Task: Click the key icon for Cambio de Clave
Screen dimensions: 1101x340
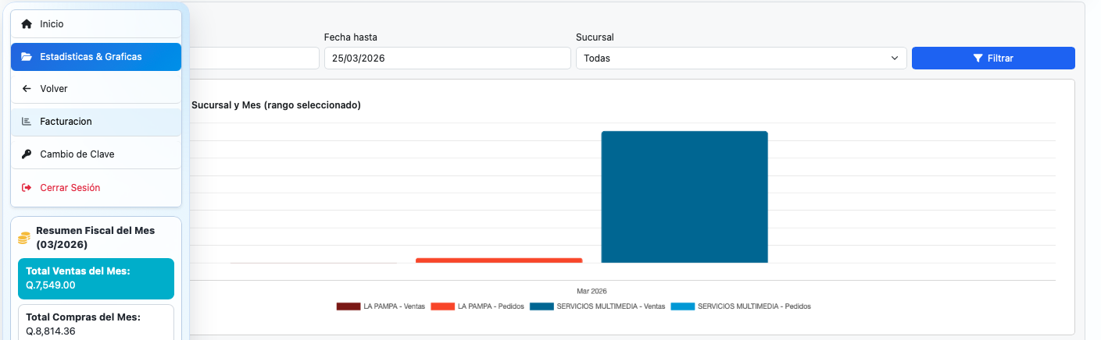Action: click(x=27, y=154)
